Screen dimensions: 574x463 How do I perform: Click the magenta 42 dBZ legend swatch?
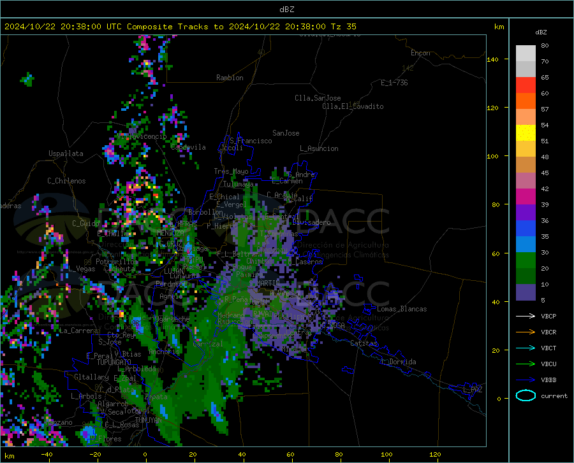tap(526, 197)
